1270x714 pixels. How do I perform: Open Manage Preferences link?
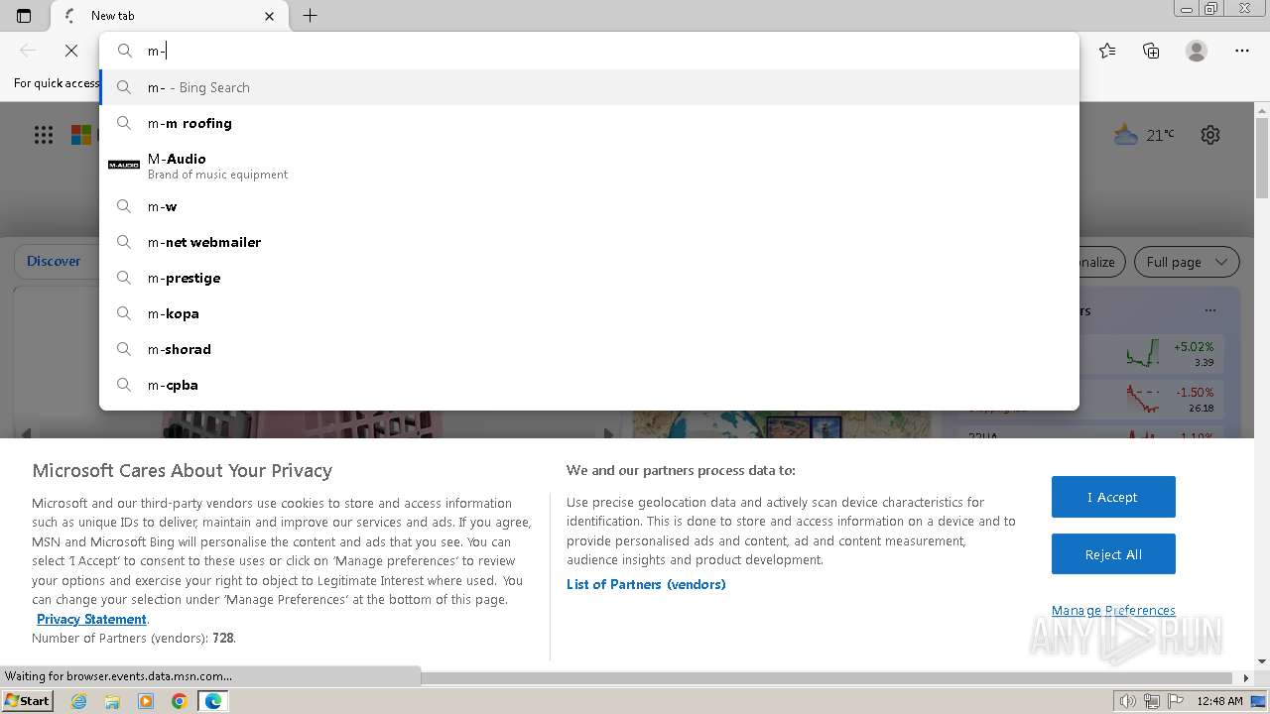point(1113,611)
